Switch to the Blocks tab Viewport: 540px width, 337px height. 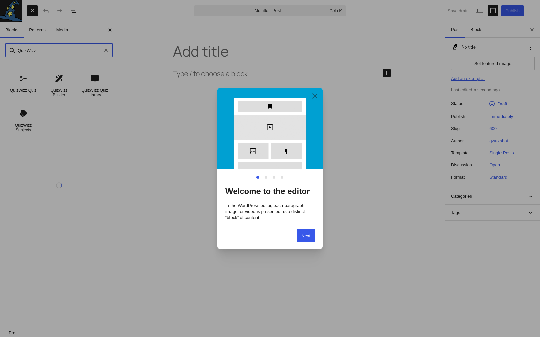(12, 30)
